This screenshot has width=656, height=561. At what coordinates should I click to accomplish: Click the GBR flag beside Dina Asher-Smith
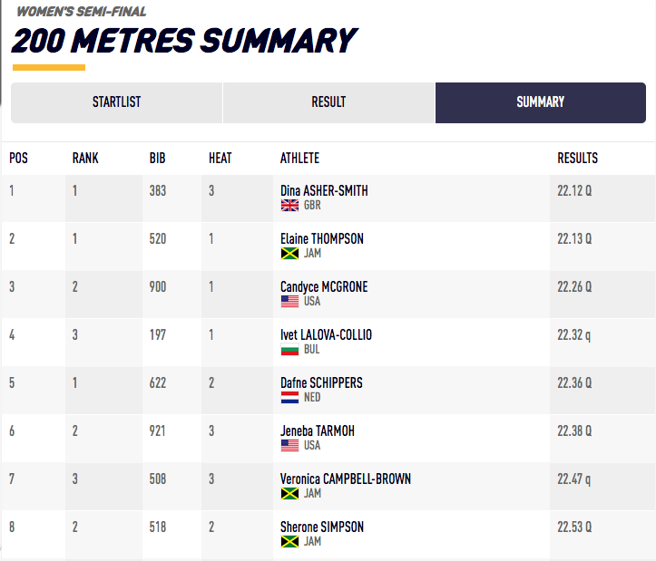coord(289,206)
